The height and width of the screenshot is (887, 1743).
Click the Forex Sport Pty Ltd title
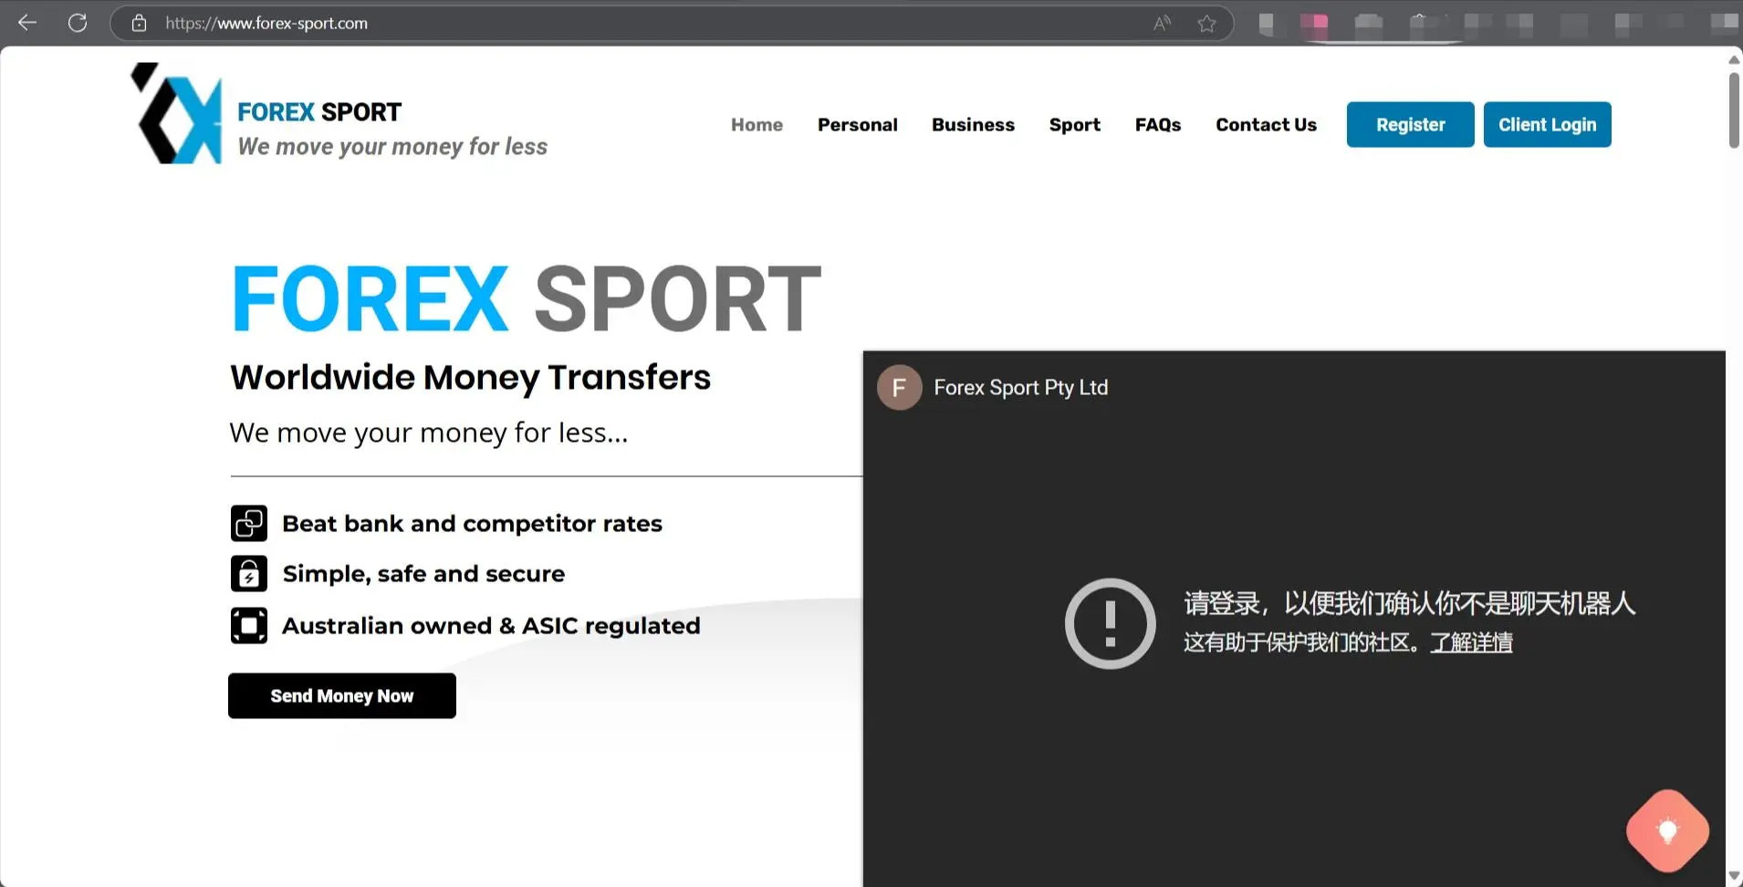[1020, 388]
